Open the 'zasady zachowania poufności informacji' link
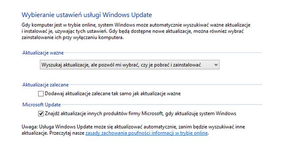This screenshot has width=286, height=160. pyautogui.click(x=147, y=133)
